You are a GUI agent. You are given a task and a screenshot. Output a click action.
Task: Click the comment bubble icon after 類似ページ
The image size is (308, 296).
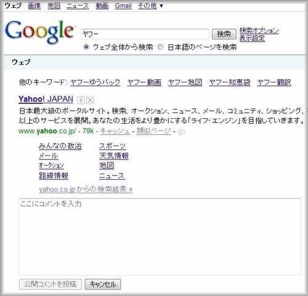tap(181, 132)
